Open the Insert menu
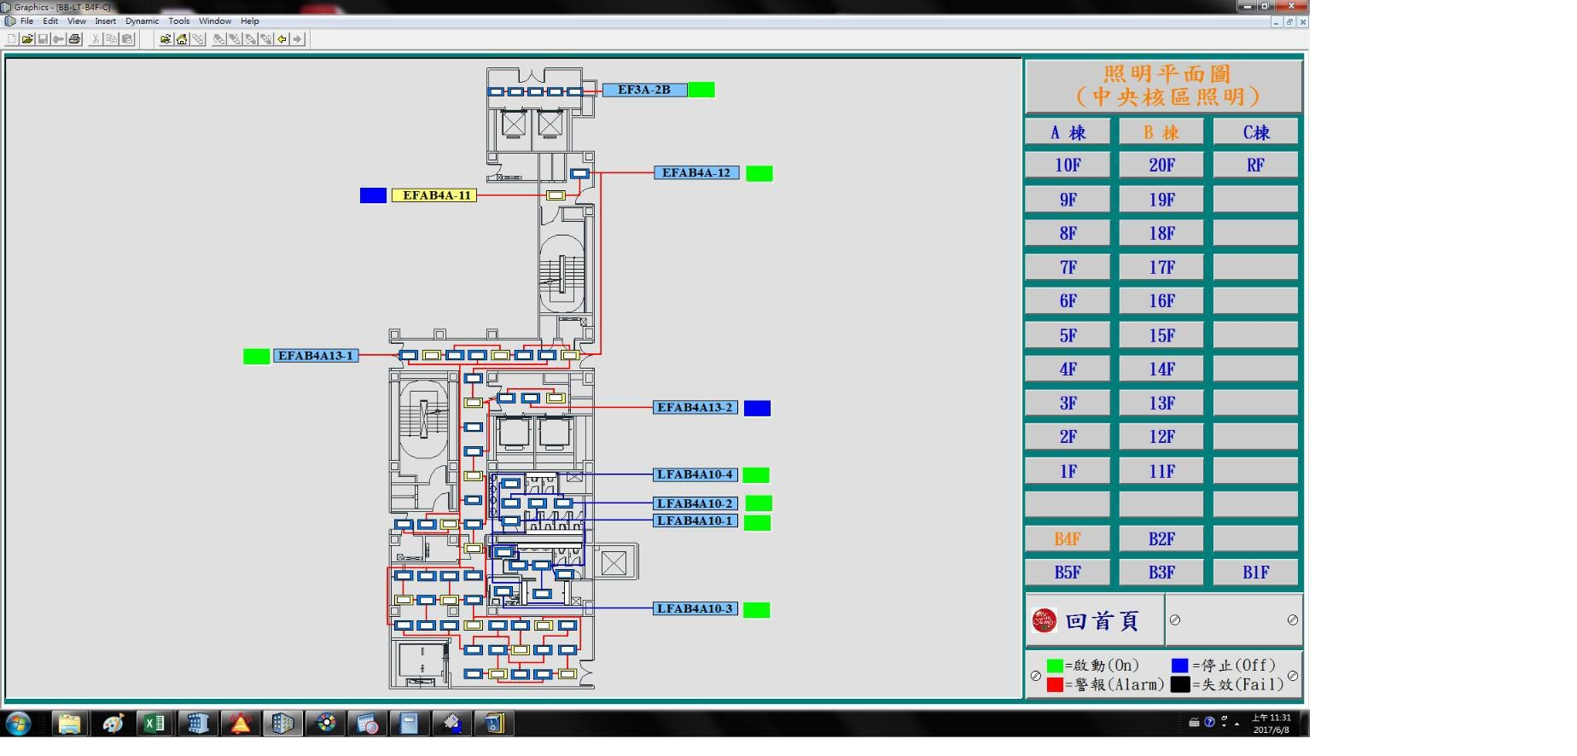This screenshot has width=1577, height=756. click(105, 21)
